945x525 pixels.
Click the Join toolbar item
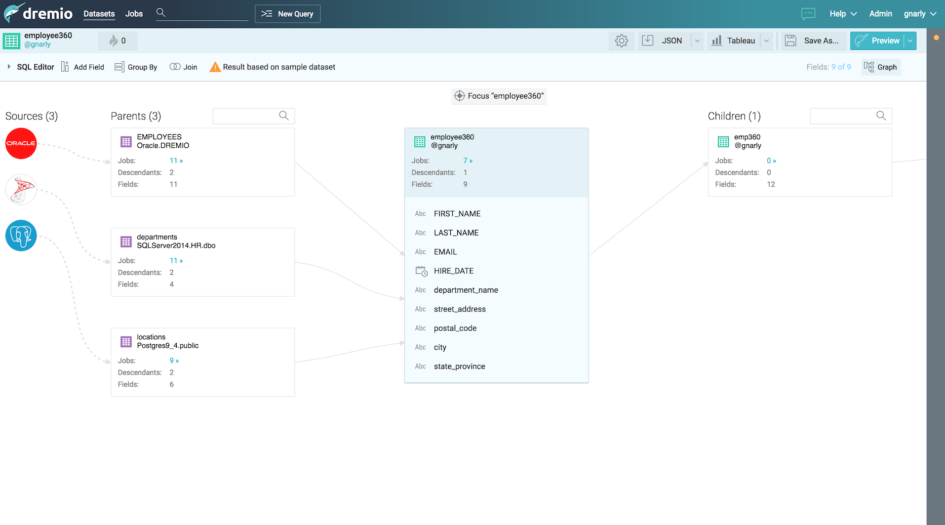pyautogui.click(x=183, y=67)
